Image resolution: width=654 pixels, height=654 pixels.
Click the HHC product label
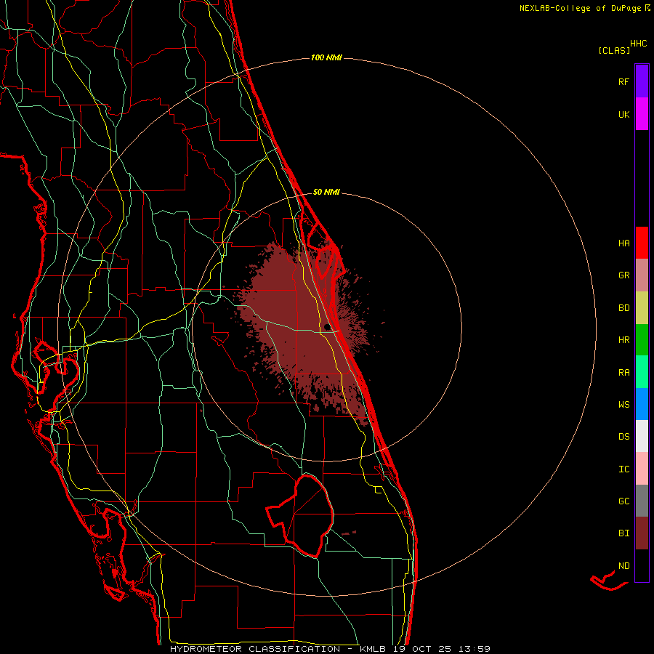coord(638,44)
